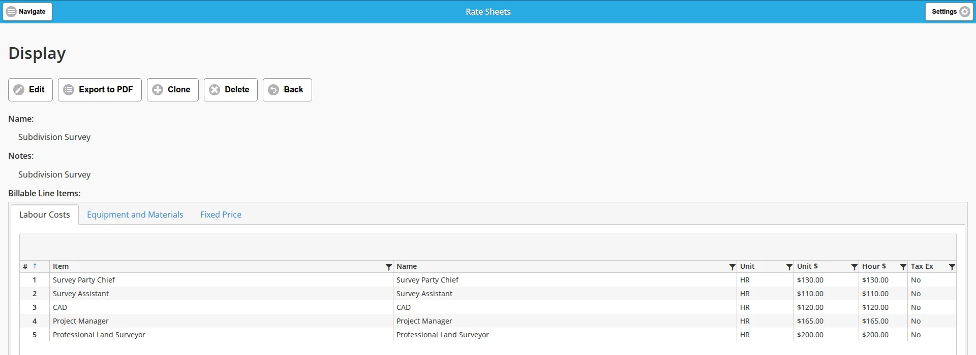Open the Unit $ column filter
This screenshot has width=976, height=355.
[854, 267]
